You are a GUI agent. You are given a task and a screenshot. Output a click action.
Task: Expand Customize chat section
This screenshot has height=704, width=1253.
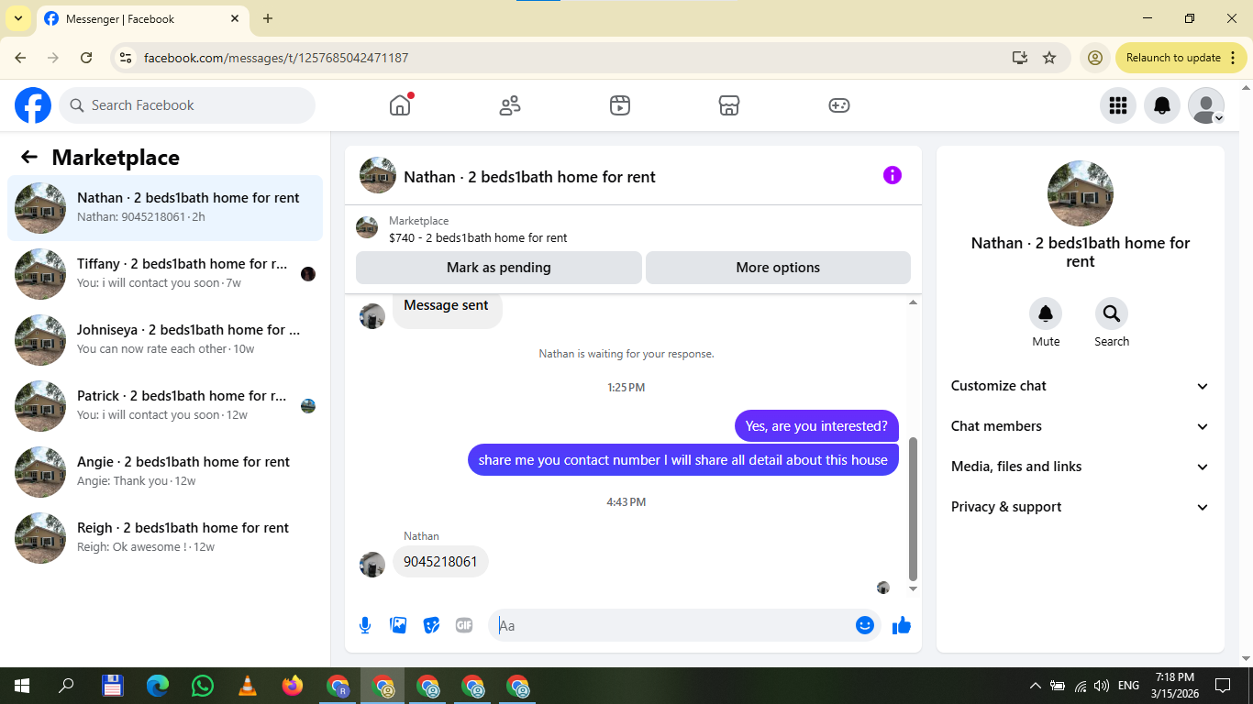coord(1081,386)
